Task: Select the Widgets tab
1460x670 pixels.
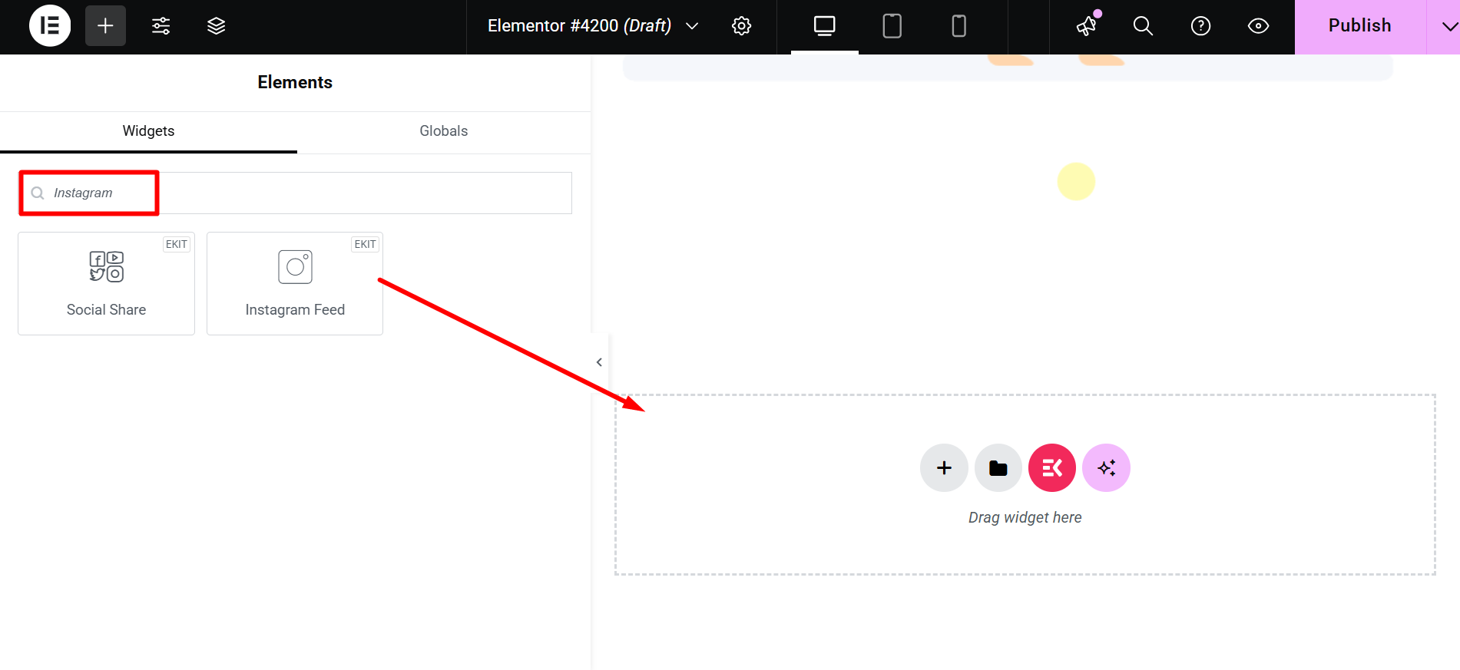Action: [x=148, y=131]
